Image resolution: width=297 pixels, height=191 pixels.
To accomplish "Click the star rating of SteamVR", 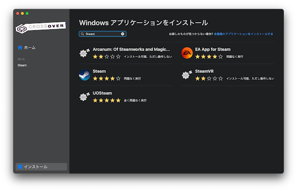I will pyautogui.click(x=209, y=78).
